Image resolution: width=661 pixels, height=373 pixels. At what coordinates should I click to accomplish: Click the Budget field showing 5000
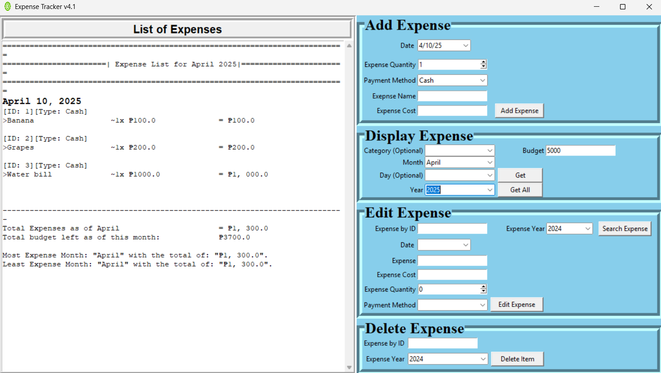coord(580,151)
